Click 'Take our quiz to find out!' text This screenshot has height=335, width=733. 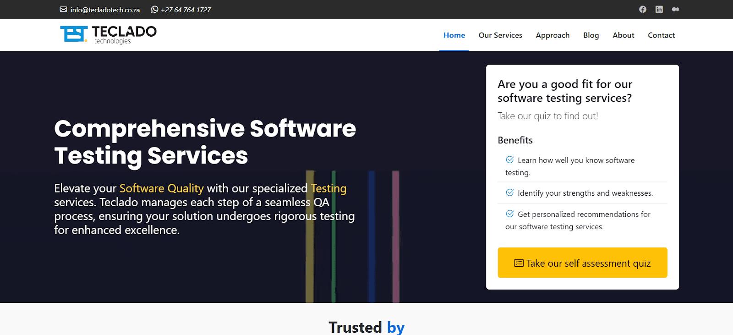pyautogui.click(x=548, y=116)
